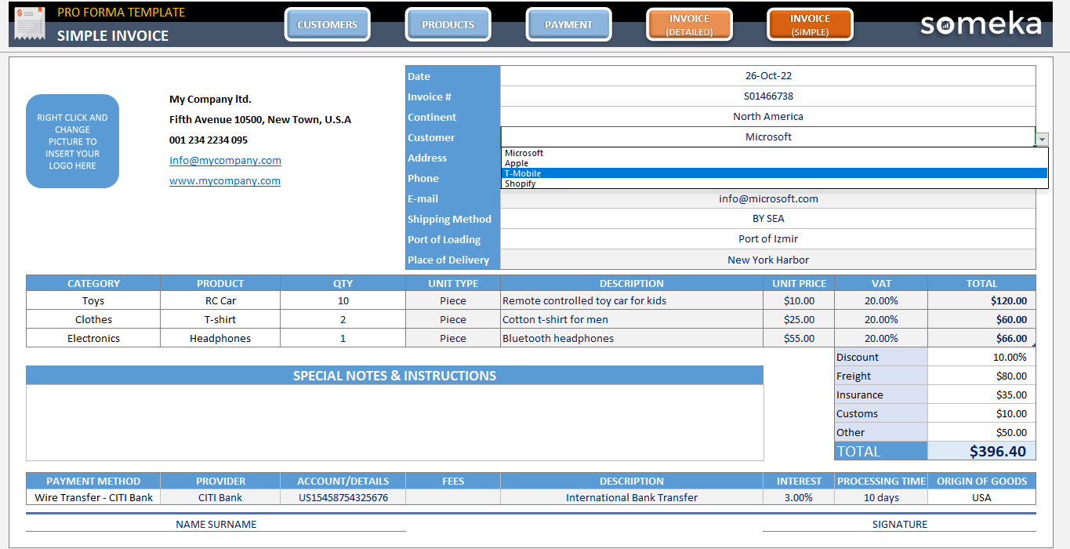1070x549 pixels.
Task: Select Microsoft from the customer list
Action: click(524, 153)
